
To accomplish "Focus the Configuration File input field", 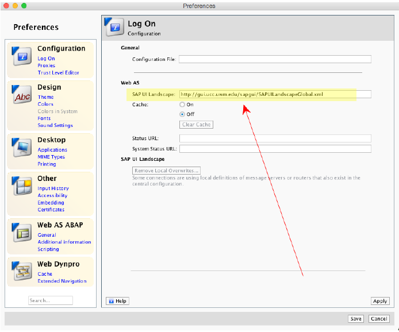I will 275,59.
